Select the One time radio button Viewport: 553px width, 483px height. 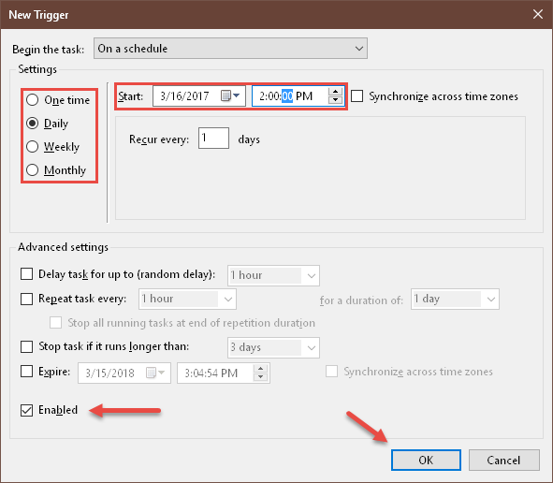click(x=33, y=100)
